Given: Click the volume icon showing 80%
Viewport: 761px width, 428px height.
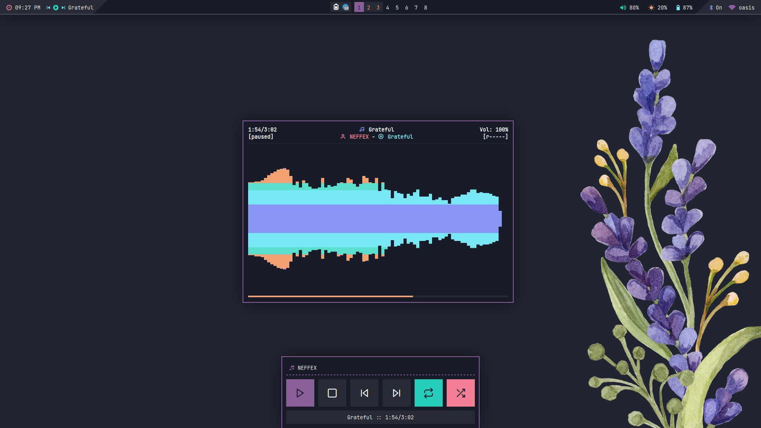Looking at the screenshot, I should tap(623, 8).
